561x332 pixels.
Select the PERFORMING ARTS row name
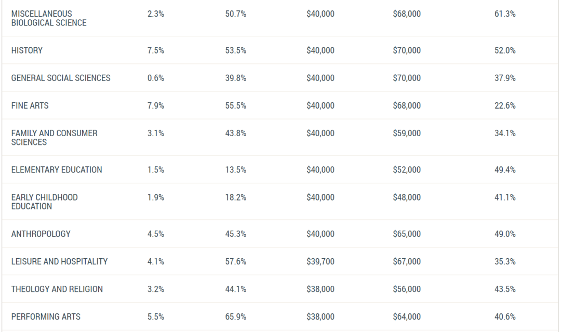tap(46, 316)
